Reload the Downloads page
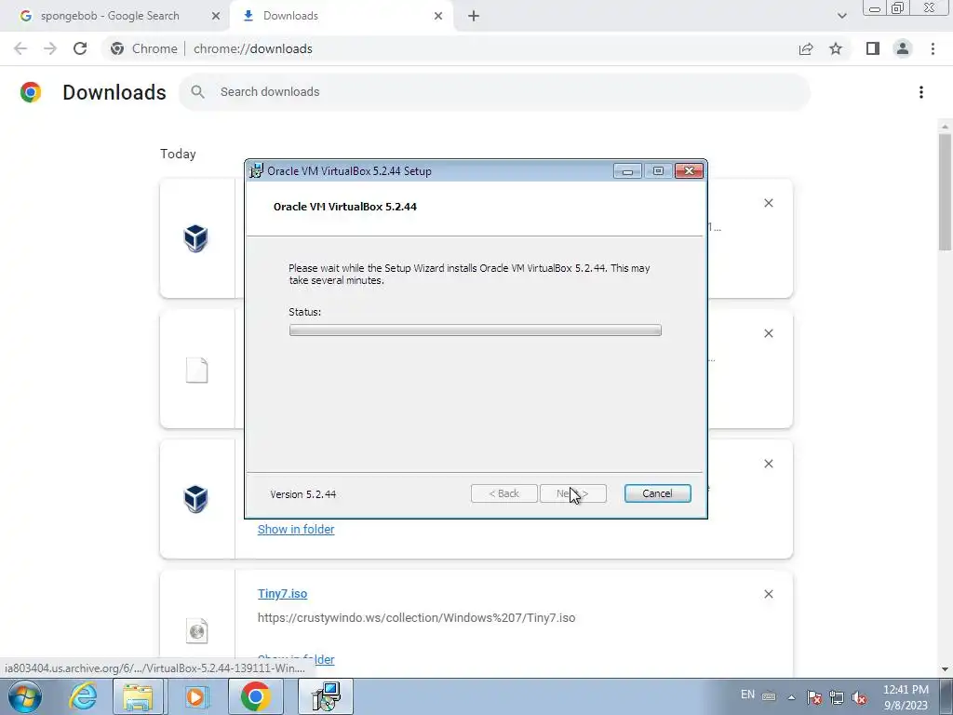953x715 pixels. (x=80, y=48)
